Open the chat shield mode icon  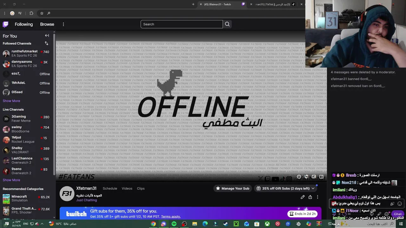(x=372, y=214)
